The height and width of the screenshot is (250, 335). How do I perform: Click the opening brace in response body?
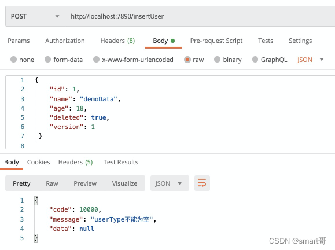pyautogui.click(x=36, y=200)
